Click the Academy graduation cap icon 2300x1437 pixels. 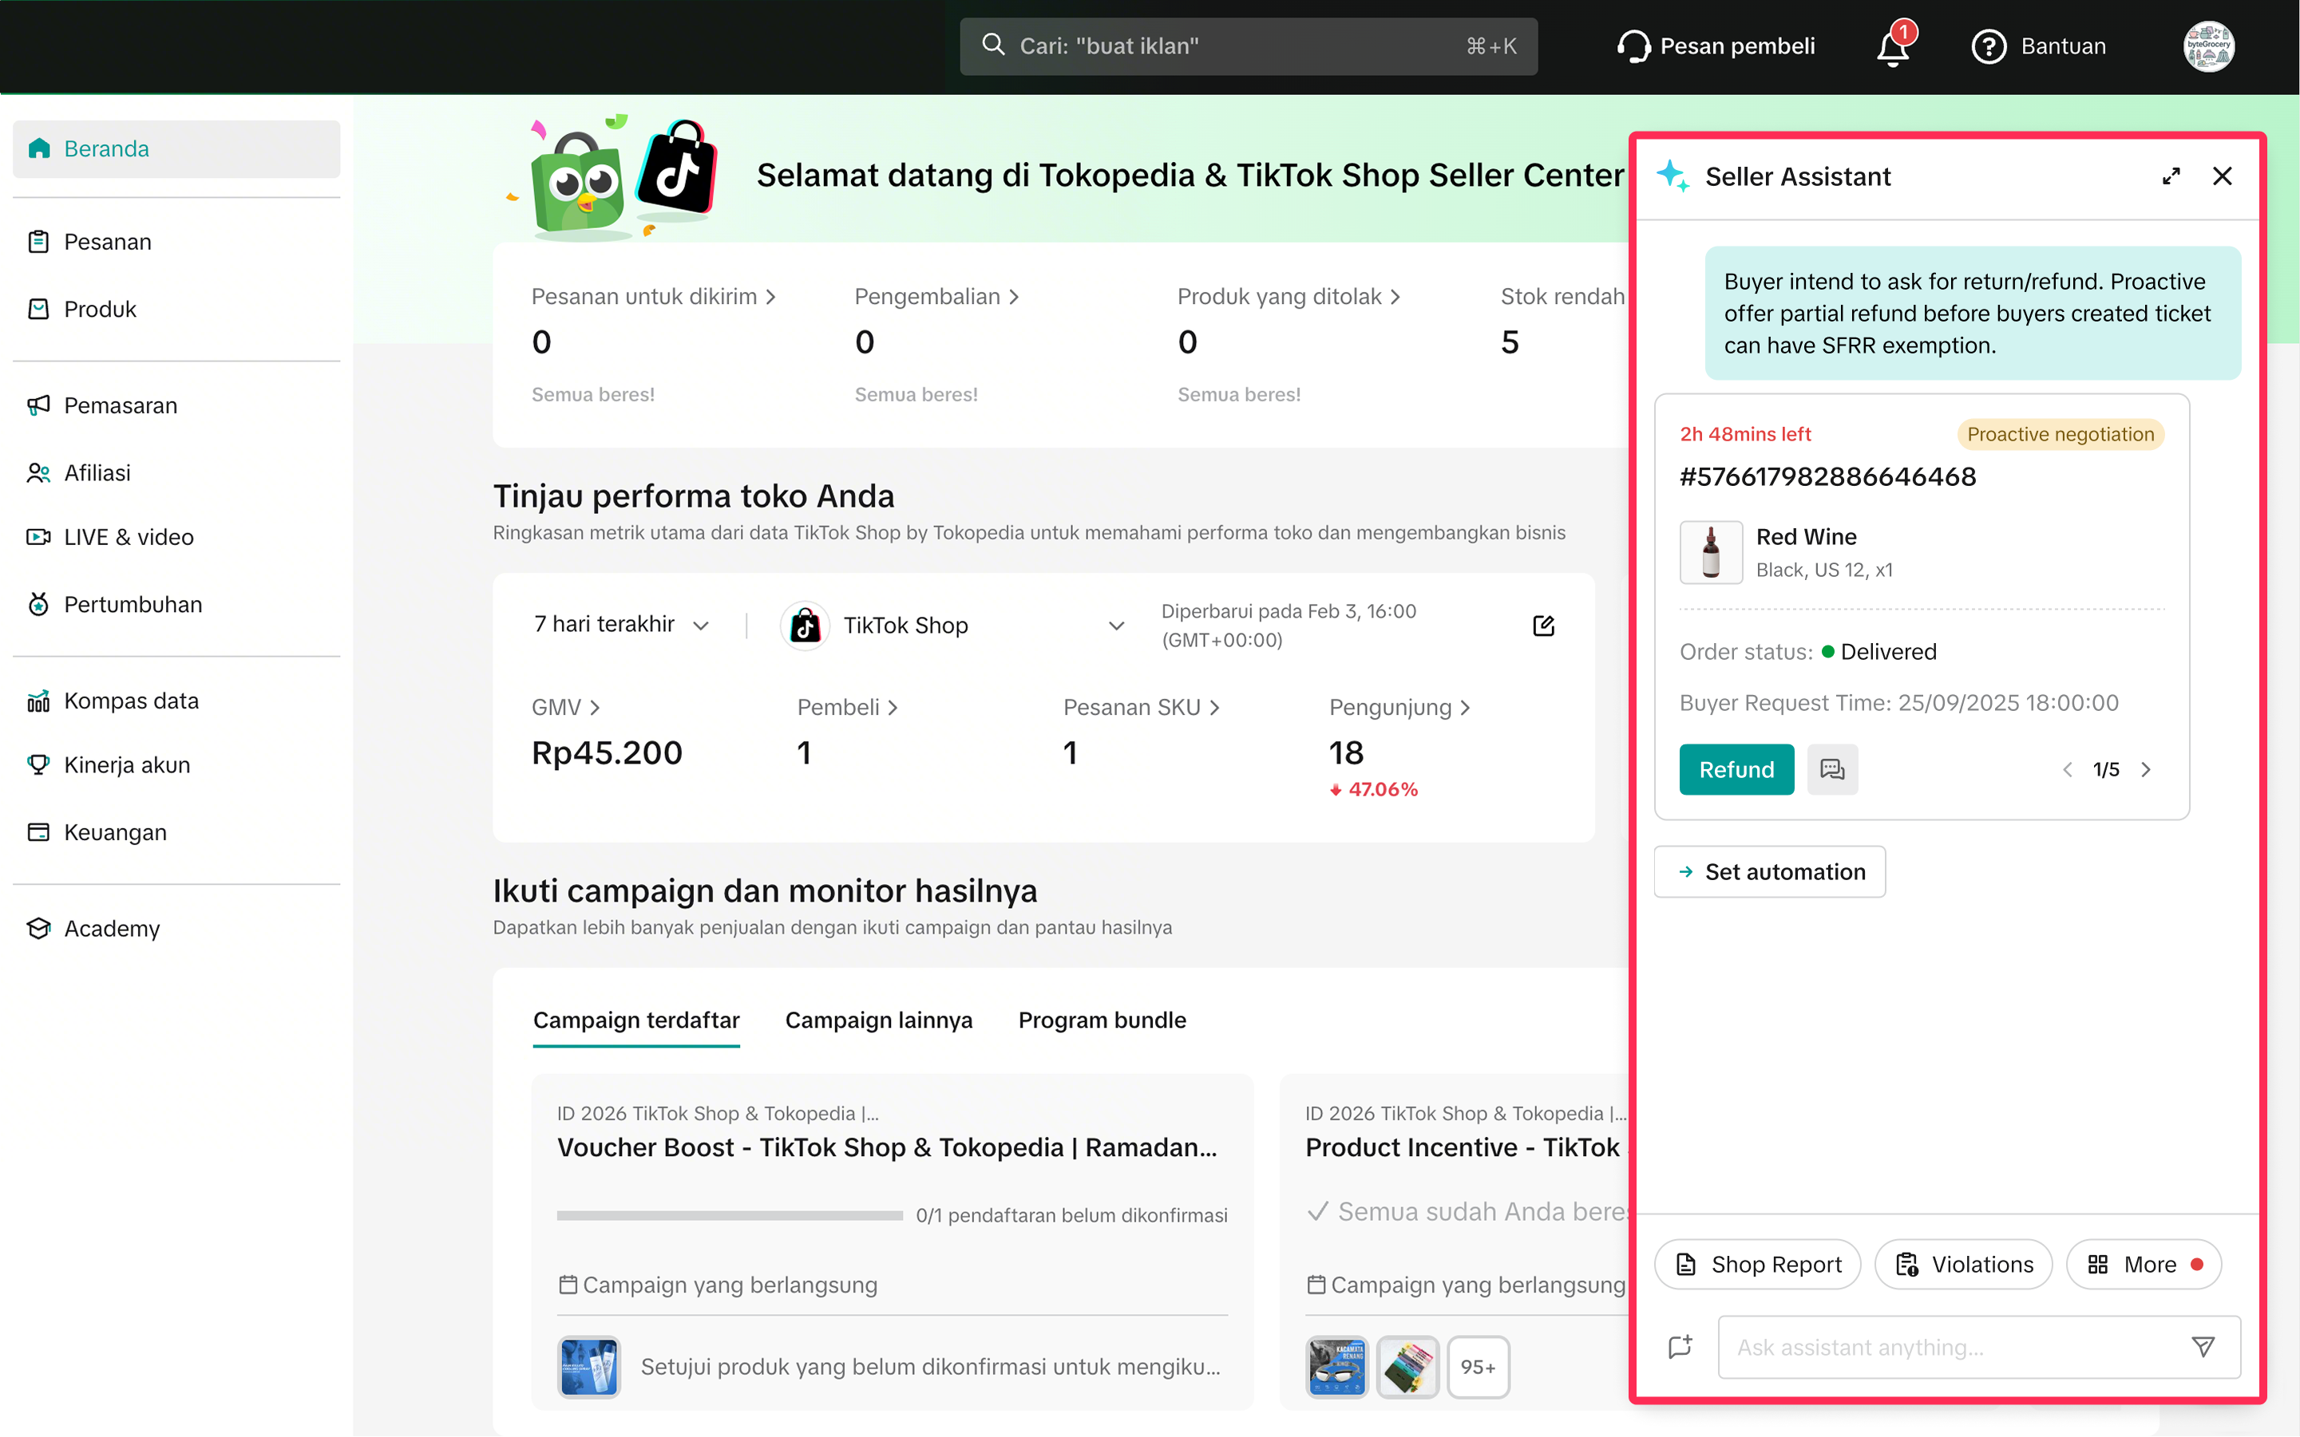(x=38, y=929)
